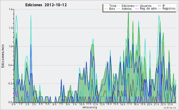
Task: Click the y-axis value 1.0
Action: point(10,46)
